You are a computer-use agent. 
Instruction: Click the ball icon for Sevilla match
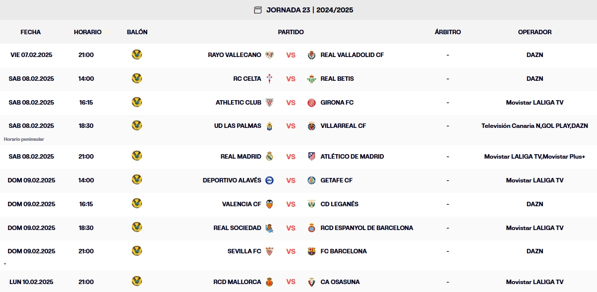pos(137,251)
